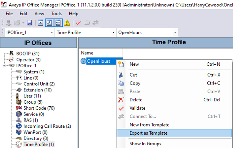Click the Operator tree icon
Viewport: 233px width, 148px height.
pyautogui.click(x=12, y=59)
